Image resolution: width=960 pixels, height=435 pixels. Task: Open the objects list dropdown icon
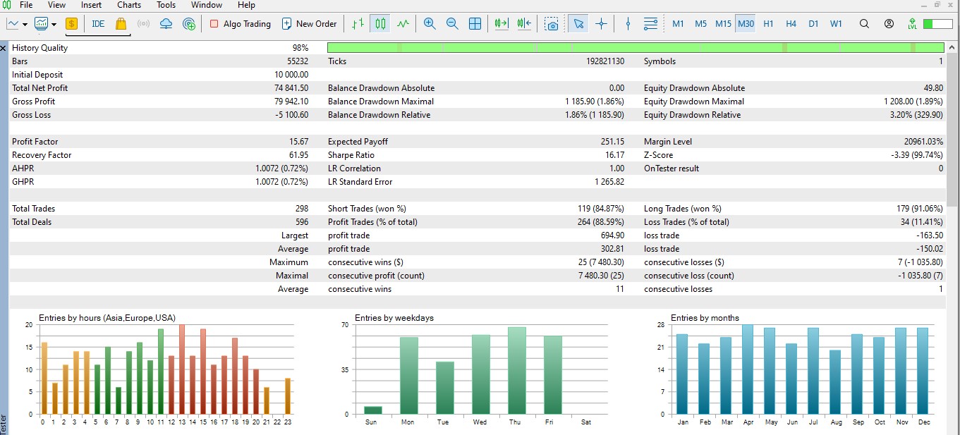coord(650,23)
